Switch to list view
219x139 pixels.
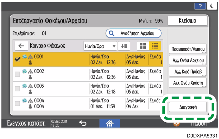[154, 46]
